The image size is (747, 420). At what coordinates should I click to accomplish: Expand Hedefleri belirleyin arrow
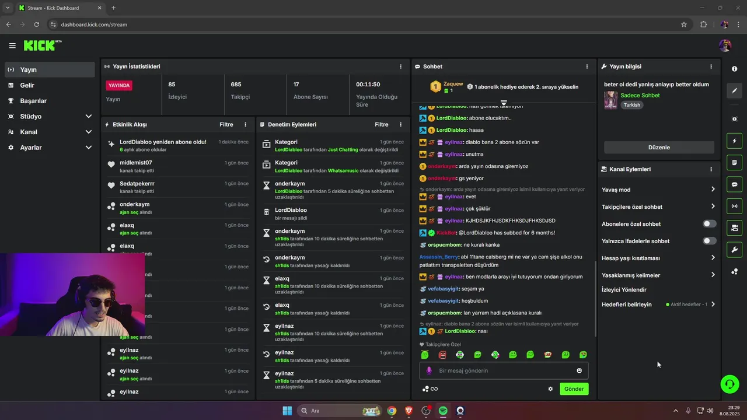(x=713, y=304)
